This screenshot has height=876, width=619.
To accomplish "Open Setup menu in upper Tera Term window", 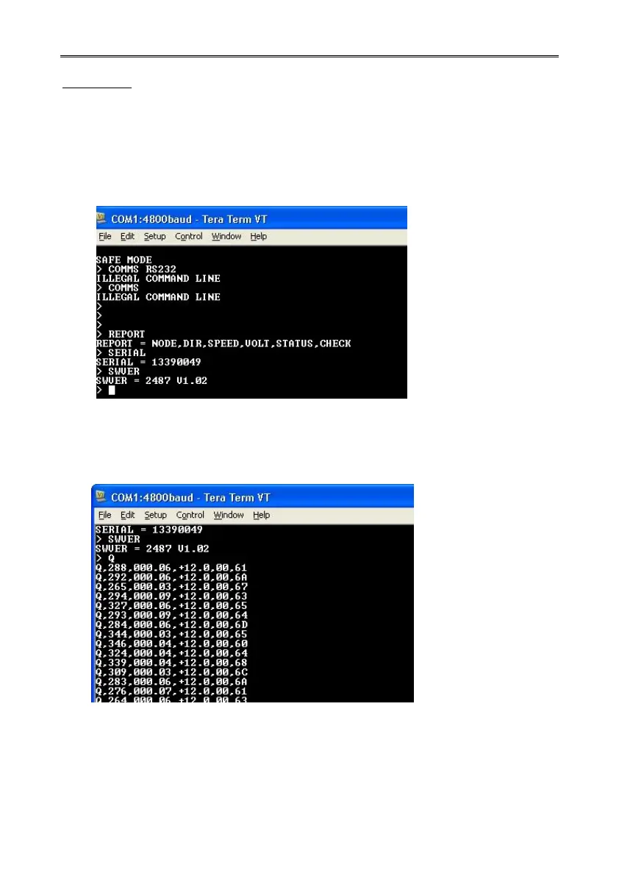I will (x=154, y=236).
